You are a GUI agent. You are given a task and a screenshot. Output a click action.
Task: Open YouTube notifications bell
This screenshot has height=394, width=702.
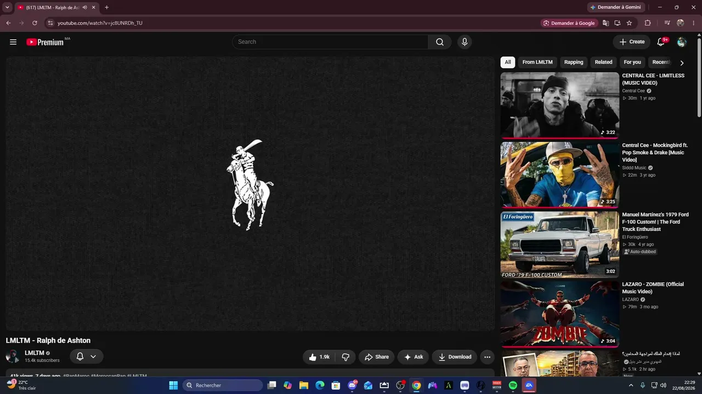coord(661,42)
